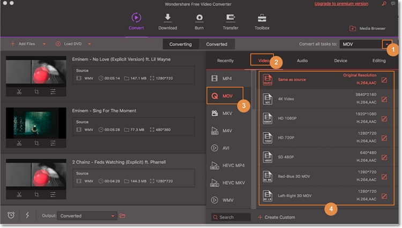Viewport: 402px width, 228px height.
Task: Expand the Load DVD dropdown arrow
Action: [89, 44]
